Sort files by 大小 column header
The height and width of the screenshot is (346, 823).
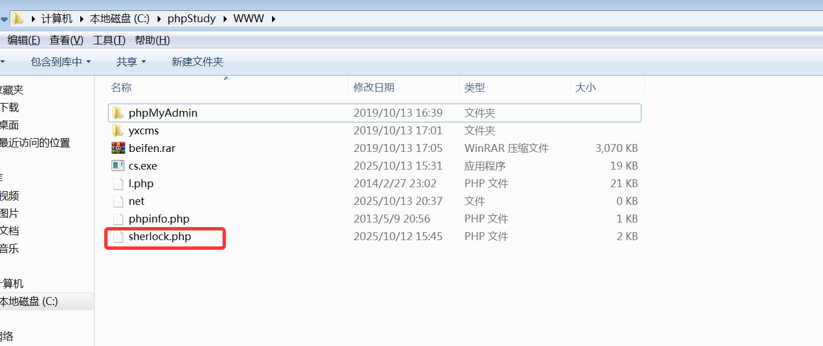point(585,88)
